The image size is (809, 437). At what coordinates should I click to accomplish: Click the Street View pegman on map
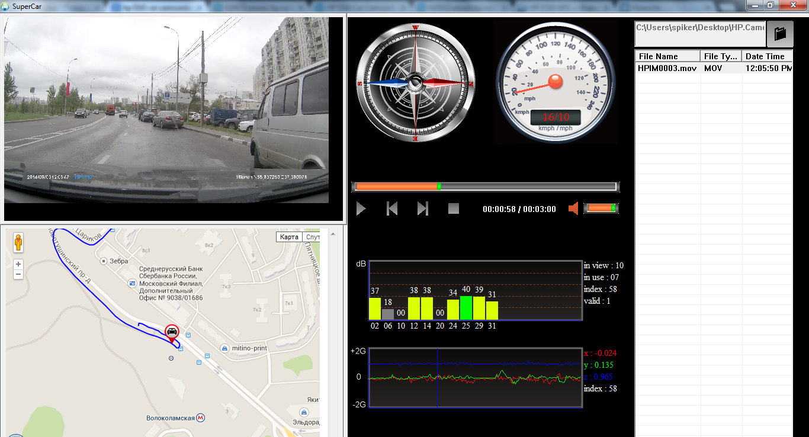coord(19,243)
